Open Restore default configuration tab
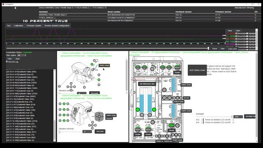The image size is (263, 148). 57,25
